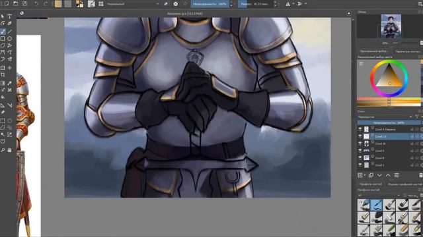Image resolution: width=423 pixels, height=237 pixels.
Task: Toggle visibility of bottom layer Слой 1
Action: (360, 165)
